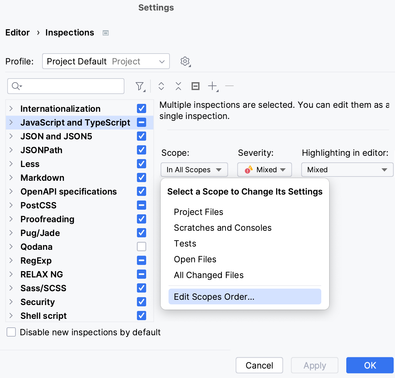Click the Cancel button
Image resolution: width=395 pixels, height=378 pixels.
pyautogui.click(x=259, y=365)
